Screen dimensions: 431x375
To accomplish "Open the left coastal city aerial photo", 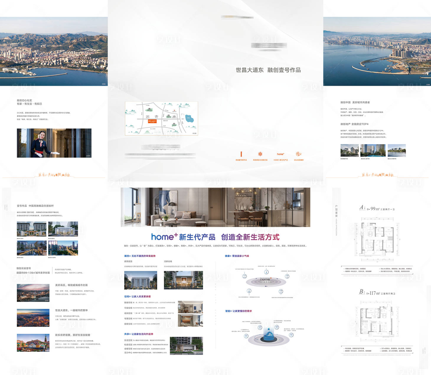I will (54, 51).
